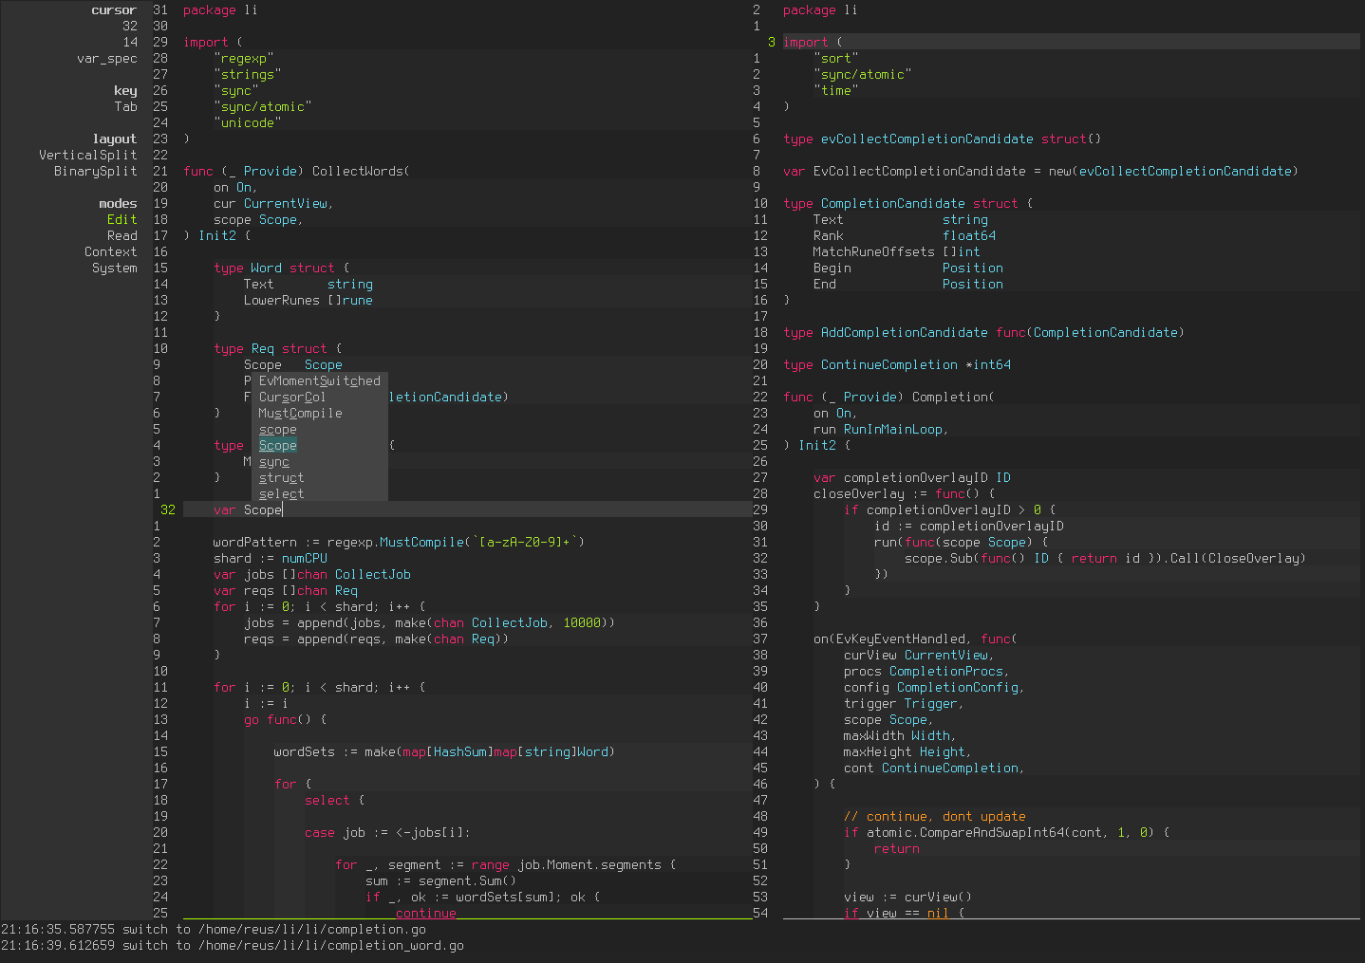Click continue keyword at left pane bottom

[x=425, y=913]
